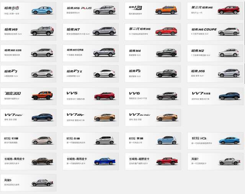The image size is (245, 194).
Task: Select the white 欧拉白猫 car thumbnail
Action: tap(105, 140)
